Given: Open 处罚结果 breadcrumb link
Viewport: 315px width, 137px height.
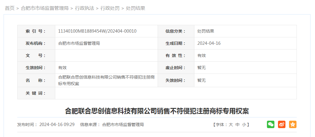Looking at the screenshot, I should pos(136,8).
